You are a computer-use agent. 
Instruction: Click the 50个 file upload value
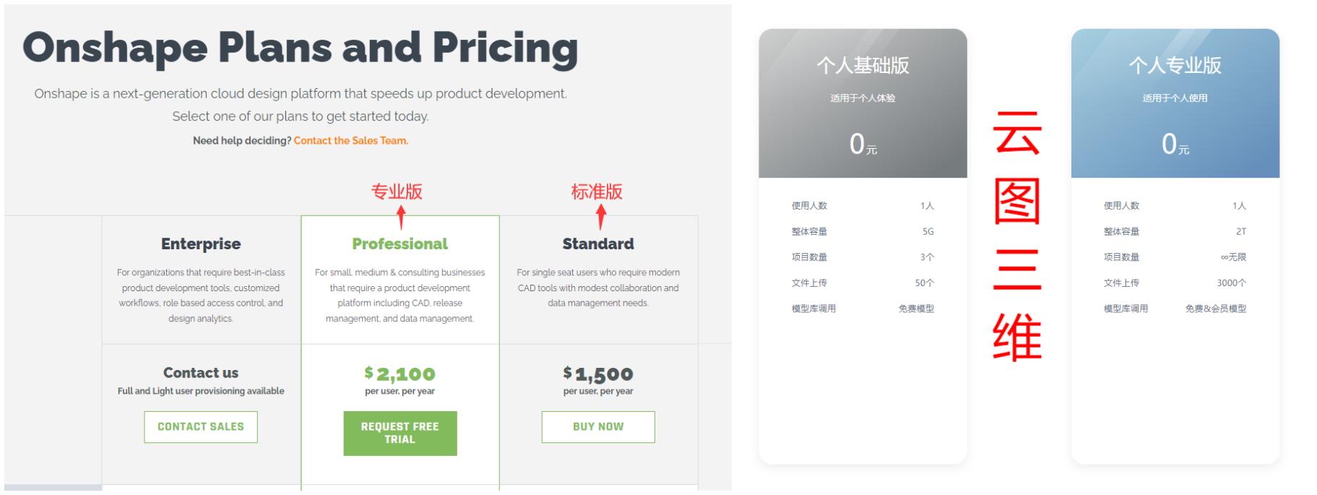click(x=924, y=283)
